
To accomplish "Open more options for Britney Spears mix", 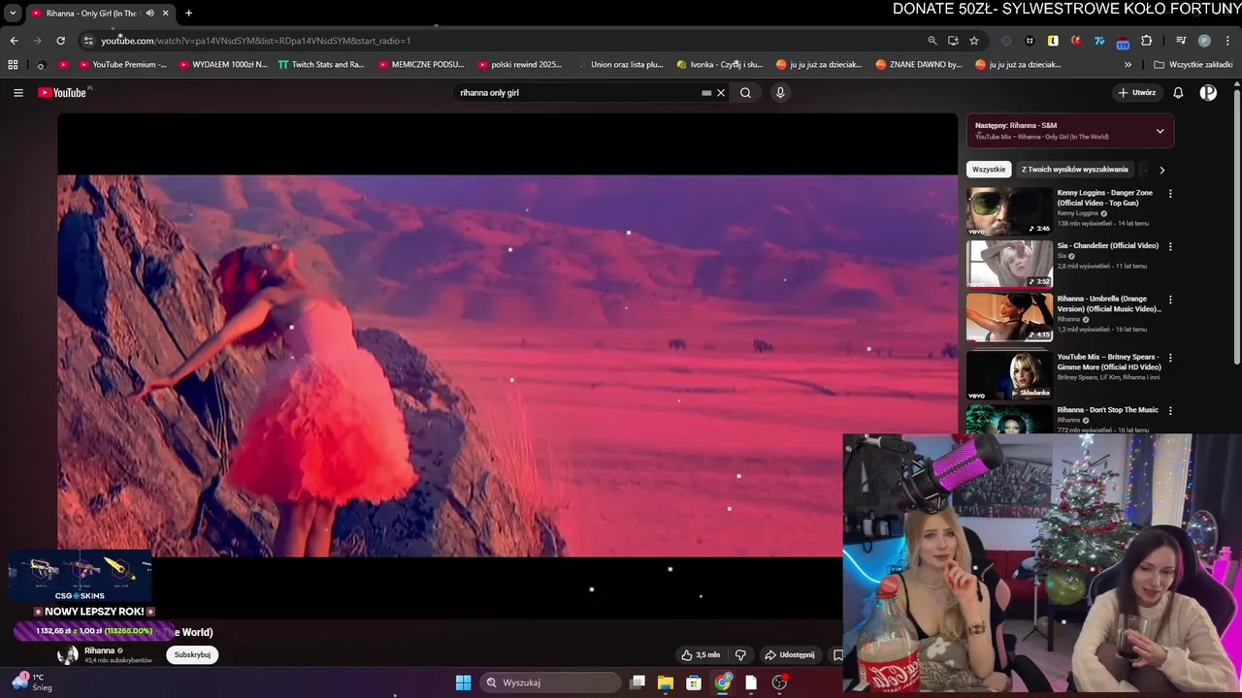I will [x=1170, y=358].
